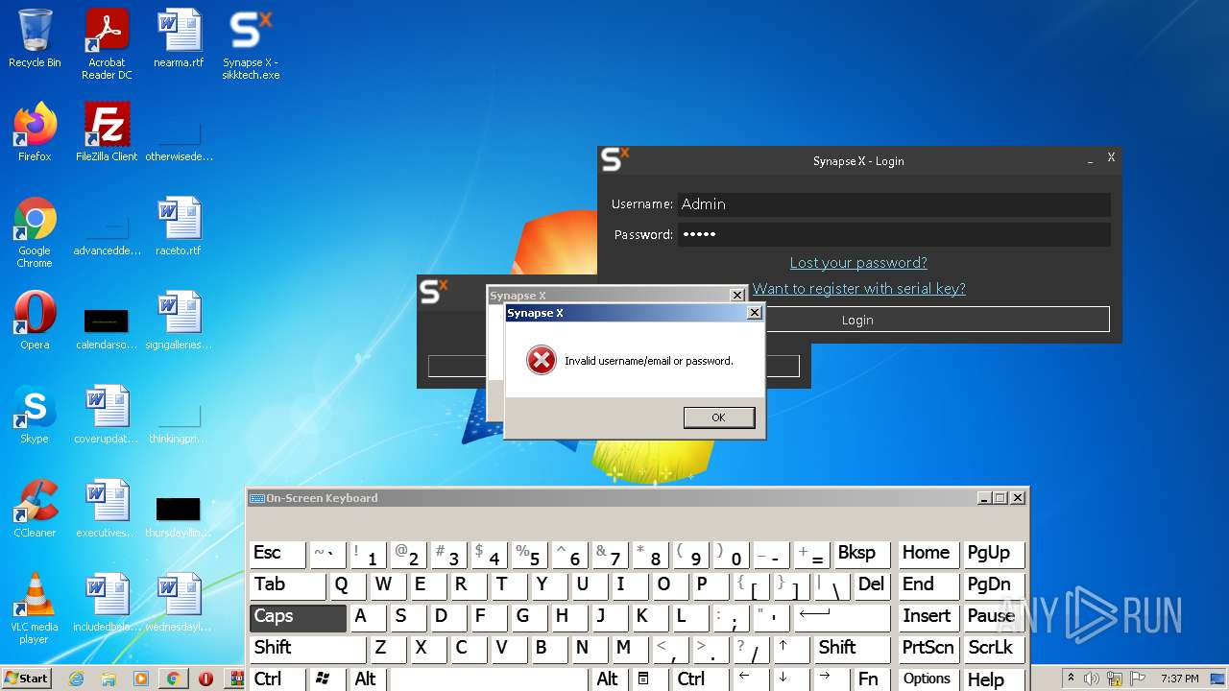This screenshot has width=1229, height=691.
Task: Open Internet Explorer in the taskbar
Action: [x=76, y=679]
